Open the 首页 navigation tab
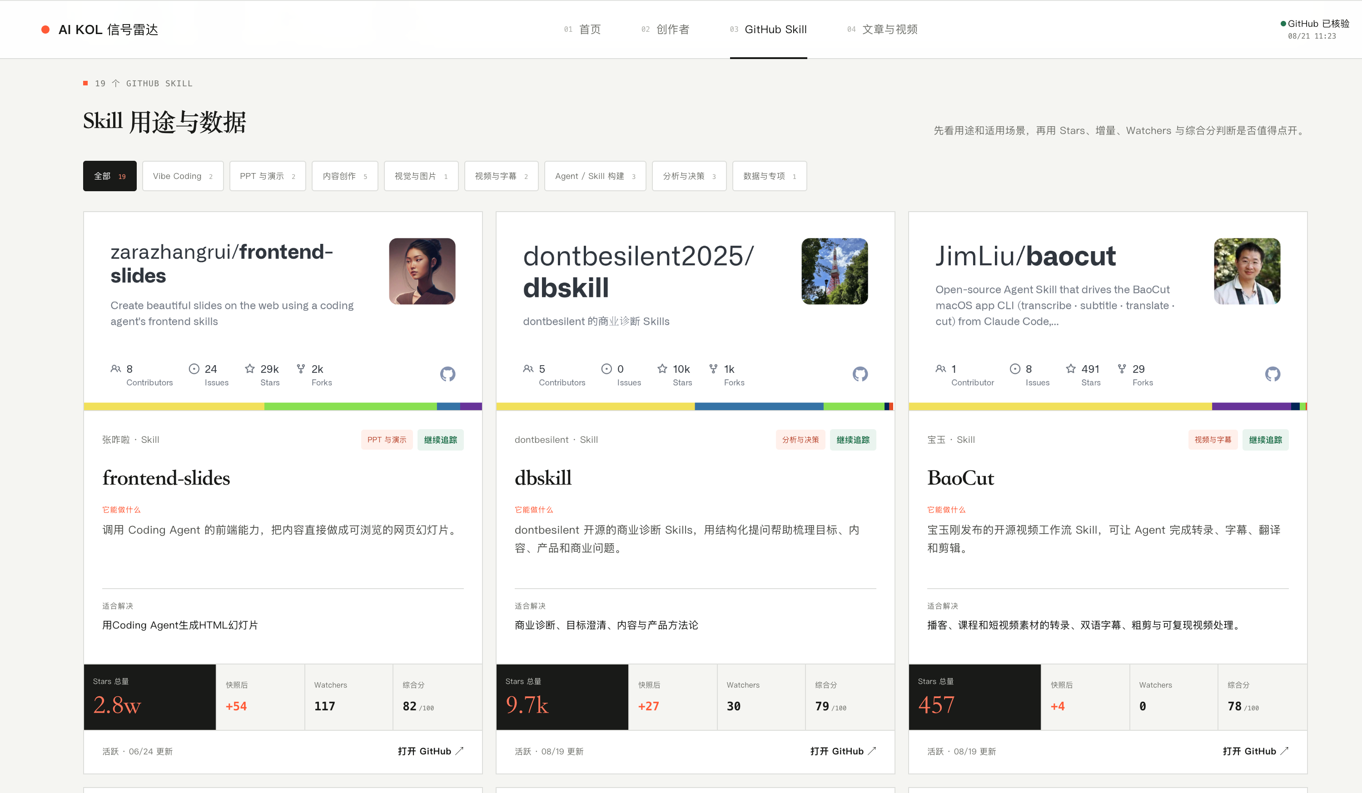 pyautogui.click(x=582, y=29)
